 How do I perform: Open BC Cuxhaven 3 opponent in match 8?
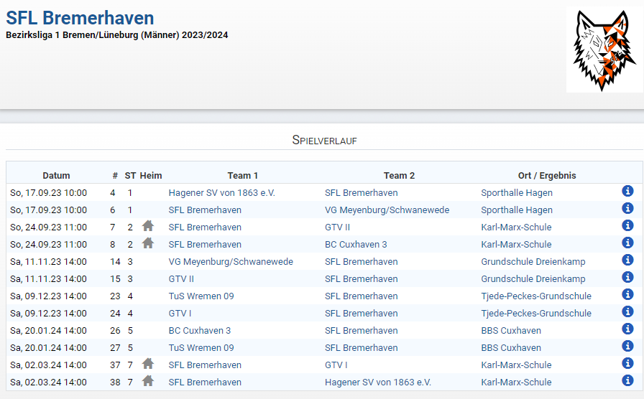click(x=356, y=245)
